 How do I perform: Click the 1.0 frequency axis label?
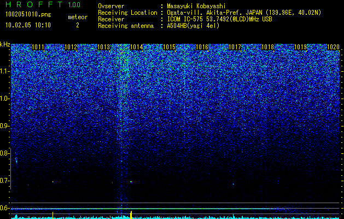(x=4, y=99)
